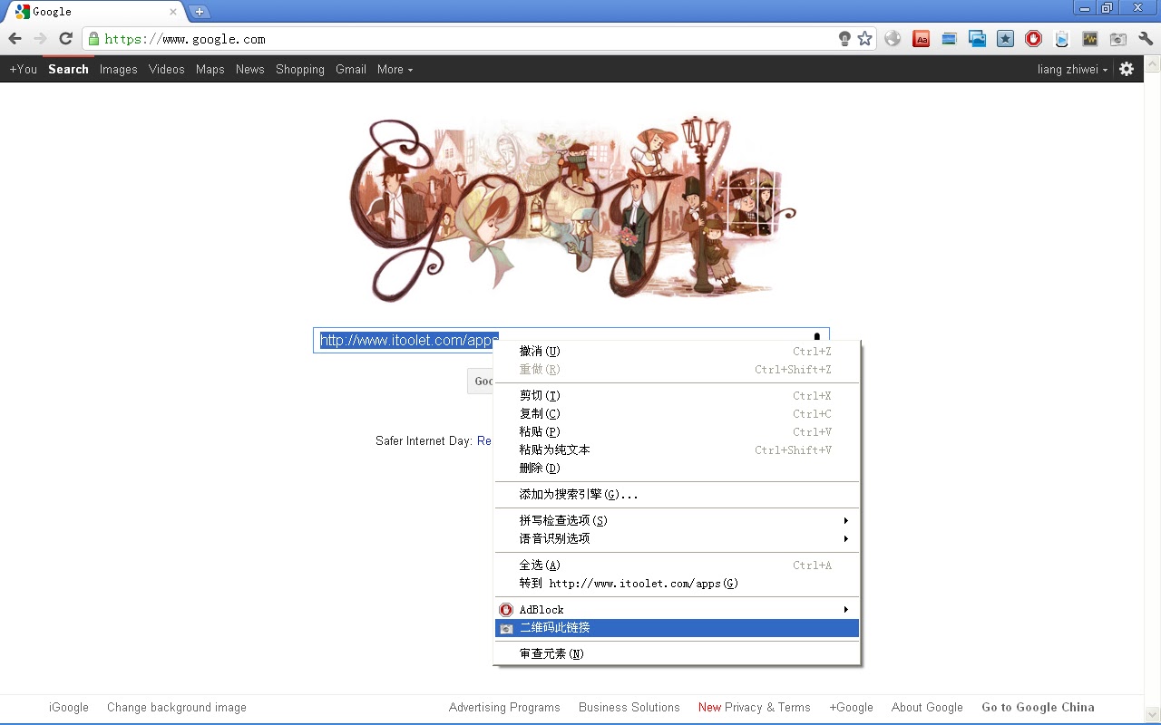The width and height of the screenshot is (1161, 725).
Task: Click the overlapping pictures extension icon
Action: [977, 39]
